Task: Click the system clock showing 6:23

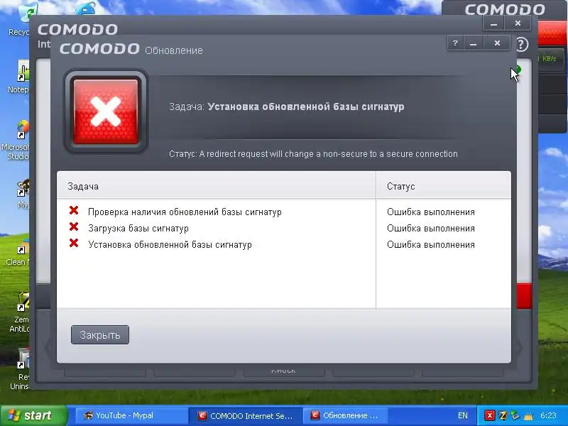Action: tap(548, 415)
